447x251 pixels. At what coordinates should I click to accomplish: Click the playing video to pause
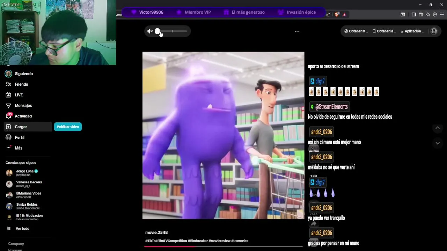(x=223, y=135)
